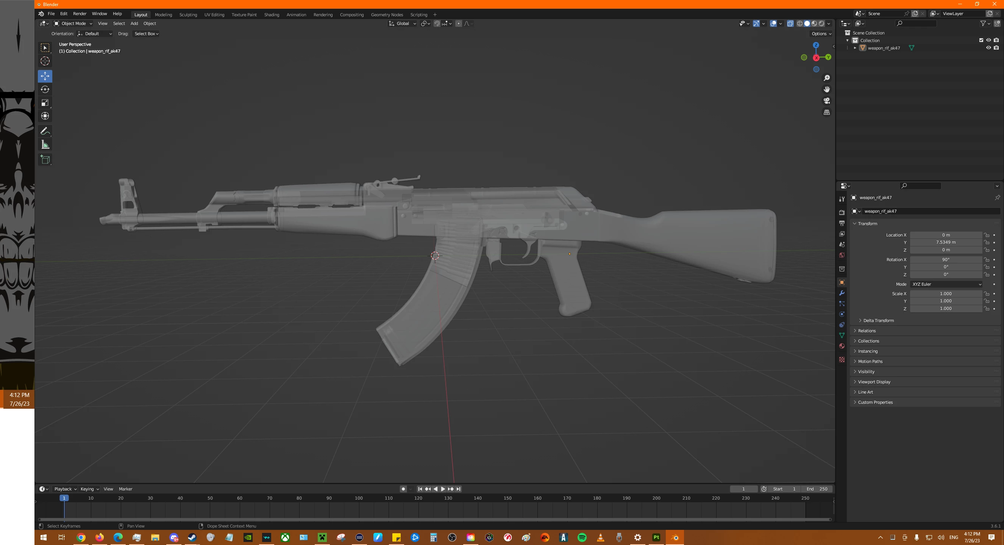Open the Material properties tab
This screenshot has width=1004, height=545.
(x=842, y=346)
